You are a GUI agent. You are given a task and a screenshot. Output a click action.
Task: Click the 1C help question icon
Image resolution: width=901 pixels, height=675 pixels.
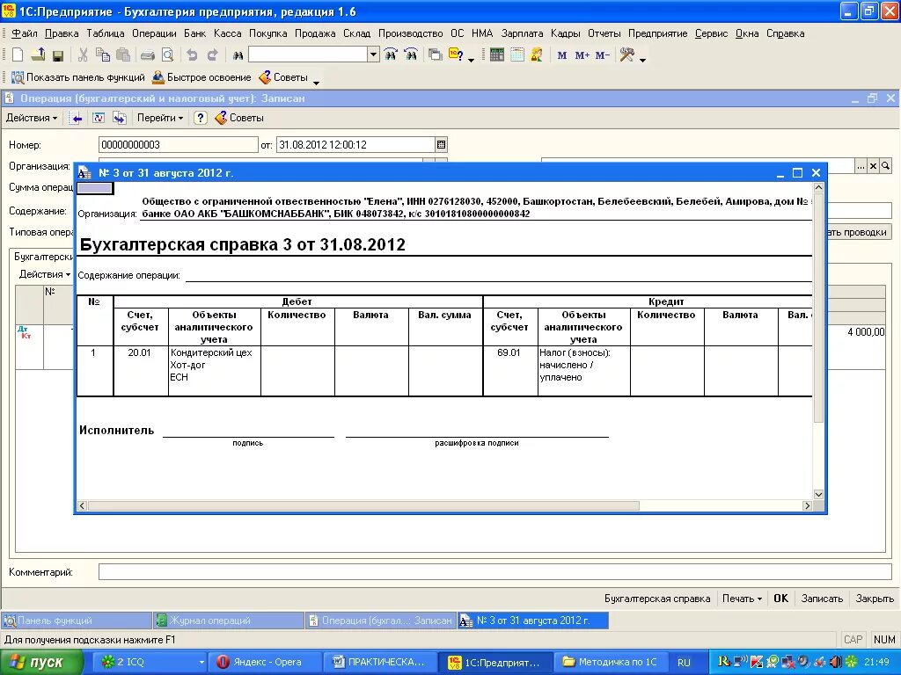tap(457, 55)
